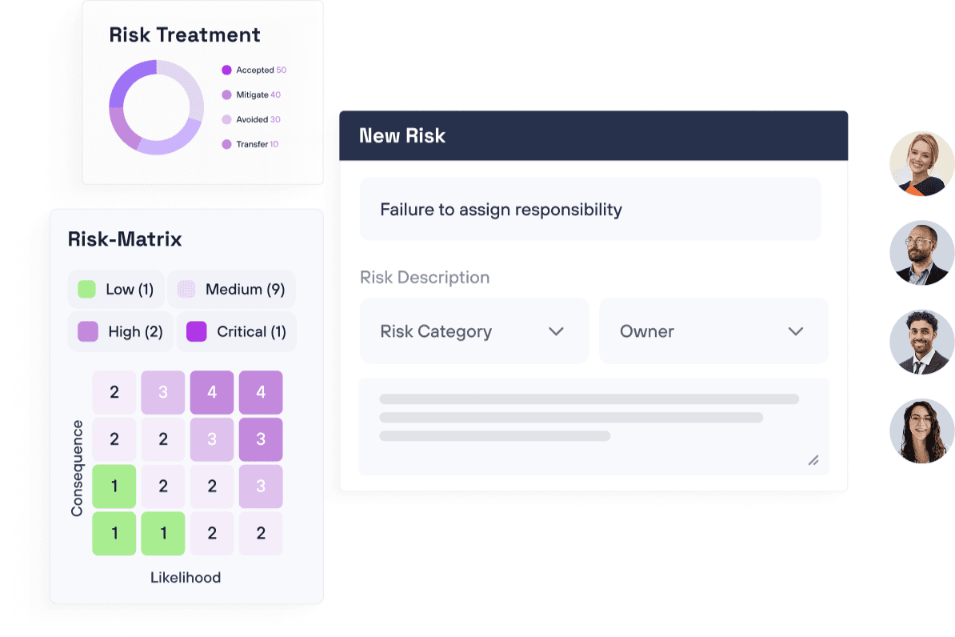Select the long-haired woman with glasses avatar
This screenshot has height=637, width=955.
(921, 431)
